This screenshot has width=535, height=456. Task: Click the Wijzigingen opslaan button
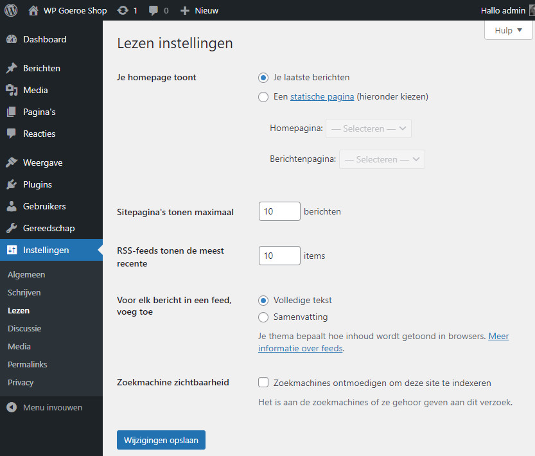(x=161, y=440)
